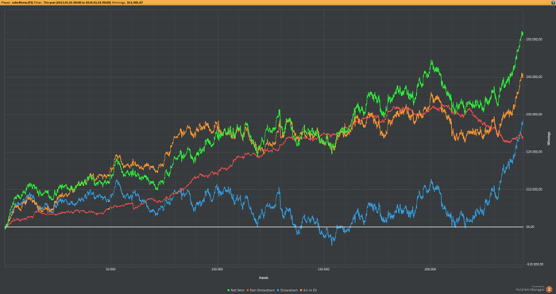Toggle the All-In EV legend entry

point(308,290)
